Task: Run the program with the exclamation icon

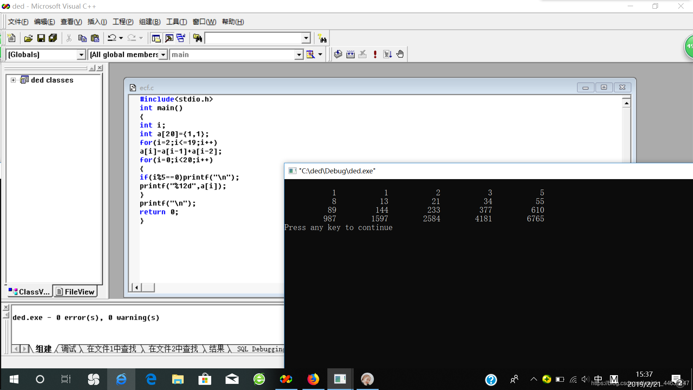Action: point(375,54)
